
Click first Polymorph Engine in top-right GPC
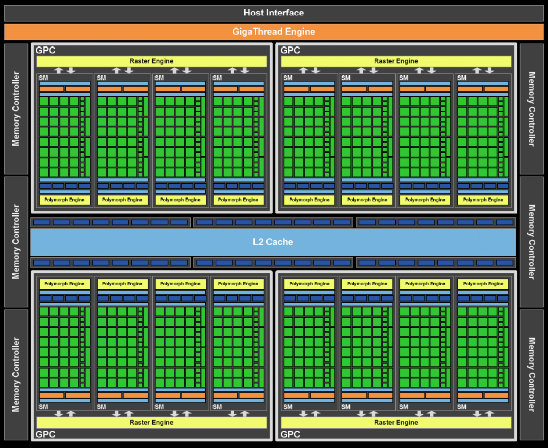tap(309, 200)
